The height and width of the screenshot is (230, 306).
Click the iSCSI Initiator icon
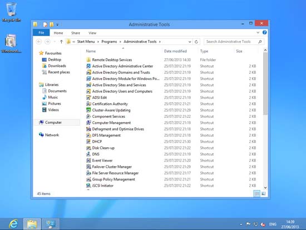pyautogui.click(x=88, y=186)
